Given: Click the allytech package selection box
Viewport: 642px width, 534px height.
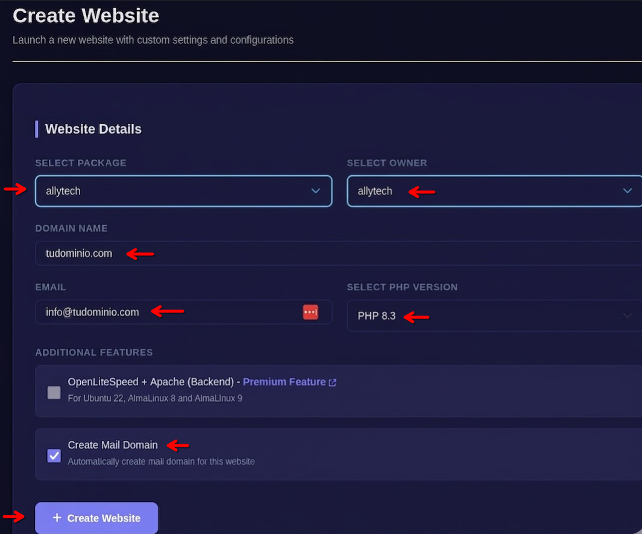Looking at the screenshot, I should pos(183,191).
